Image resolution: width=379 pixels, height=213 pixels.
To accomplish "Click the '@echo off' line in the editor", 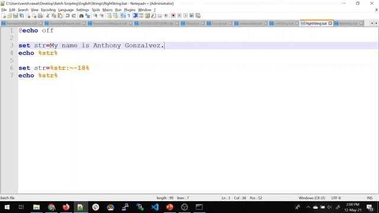I will (x=36, y=30).
